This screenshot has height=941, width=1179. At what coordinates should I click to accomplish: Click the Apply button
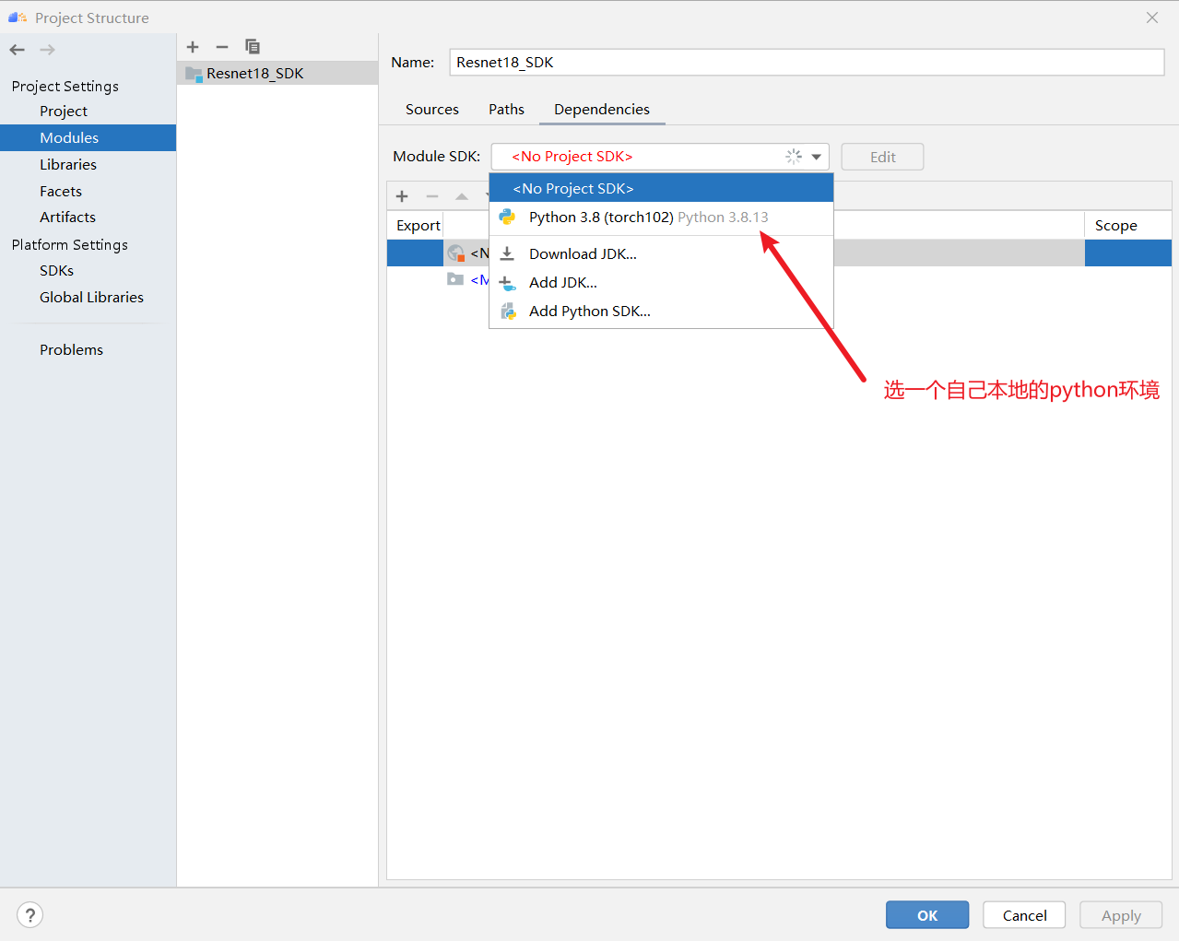click(1121, 915)
